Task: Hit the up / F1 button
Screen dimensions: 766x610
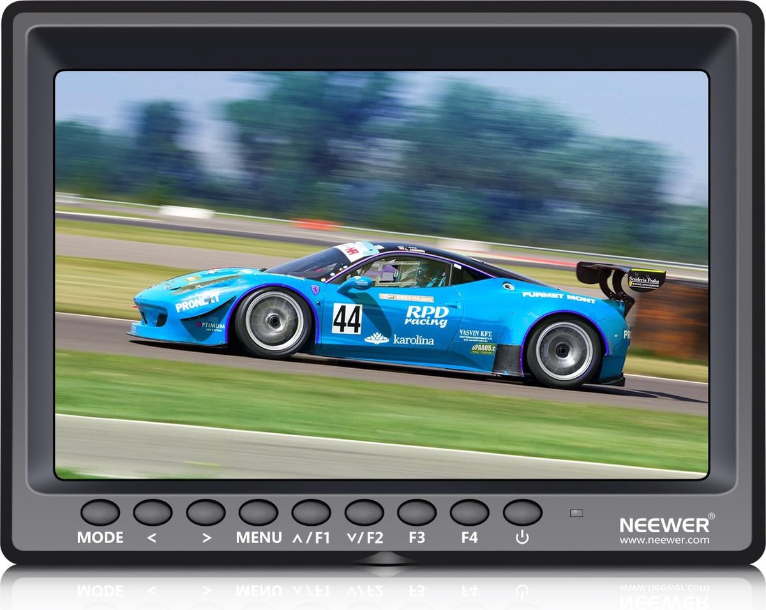Action: [x=311, y=512]
